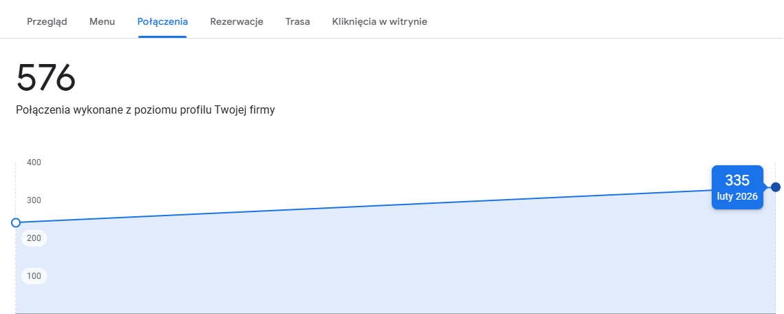The height and width of the screenshot is (314, 784).
Task: Switch to Kliknięcia w witrynie tab
Action: tap(379, 21)
